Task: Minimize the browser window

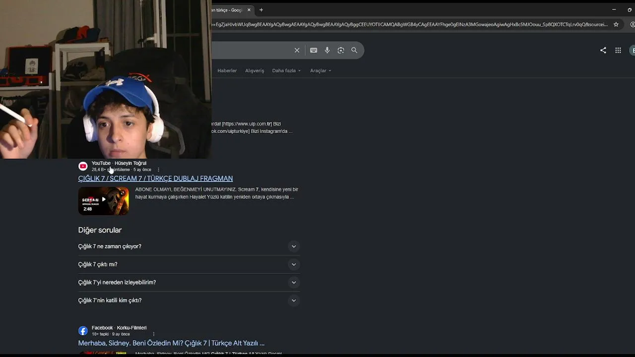Action: tap(614, 10)
